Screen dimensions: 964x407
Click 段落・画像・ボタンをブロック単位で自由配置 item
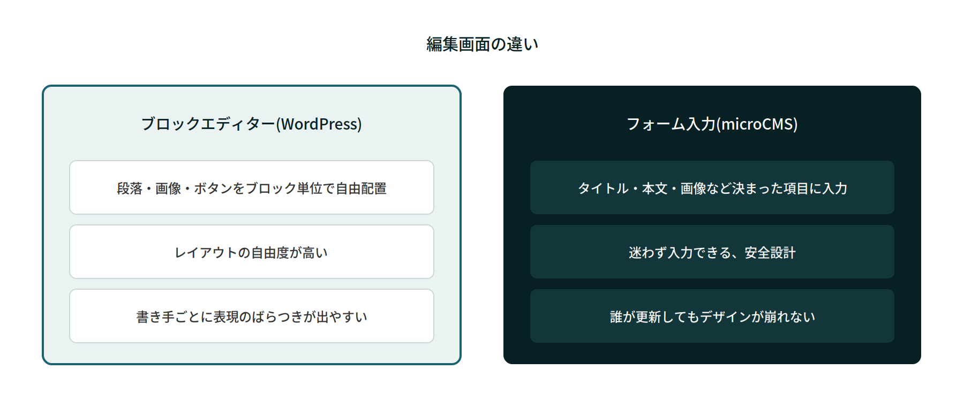252,187
